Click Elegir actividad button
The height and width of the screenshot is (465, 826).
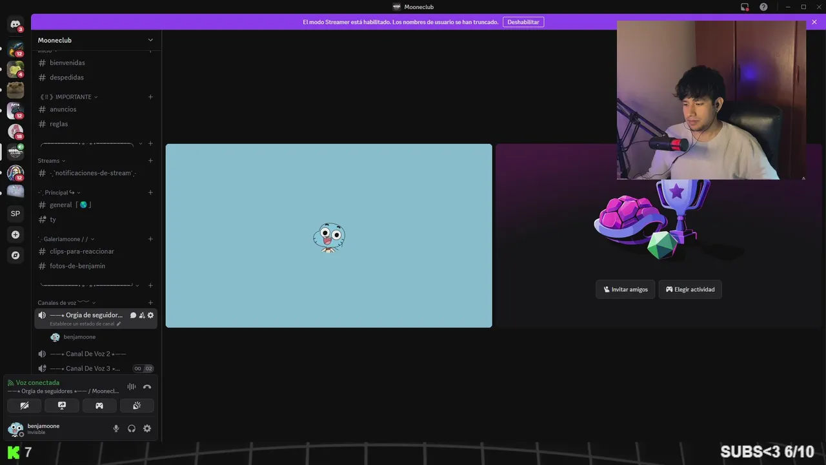point(690,289)
